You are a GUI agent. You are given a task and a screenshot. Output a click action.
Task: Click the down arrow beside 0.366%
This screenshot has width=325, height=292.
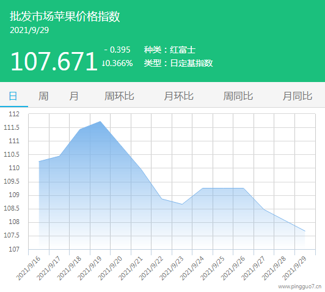103,63
